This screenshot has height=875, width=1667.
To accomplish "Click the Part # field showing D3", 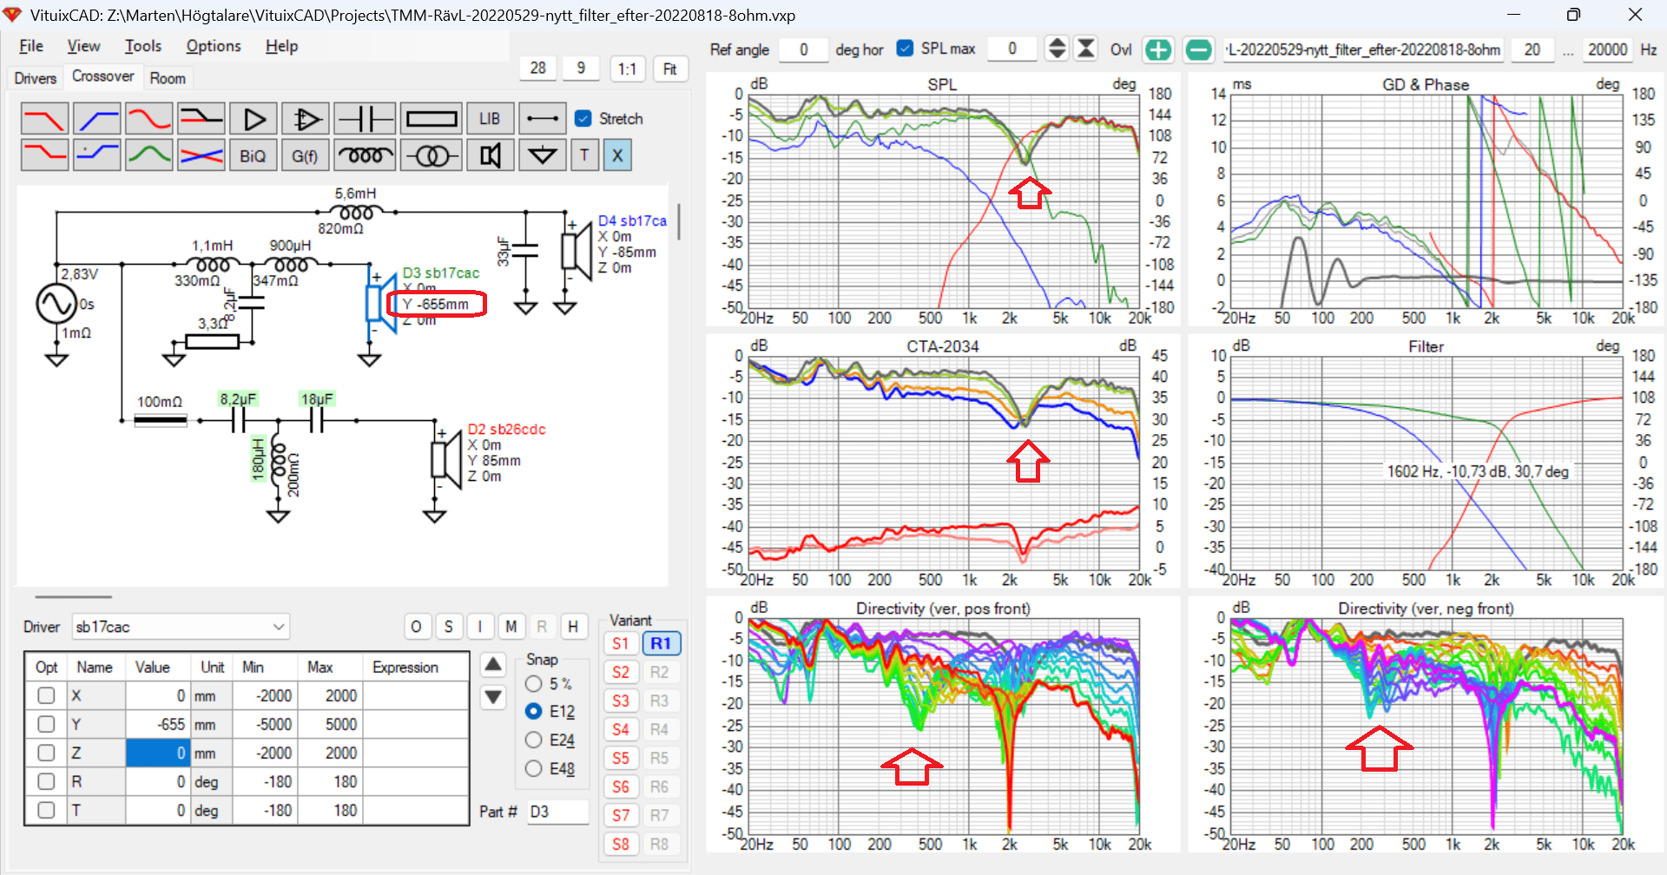I will point(557,812).
